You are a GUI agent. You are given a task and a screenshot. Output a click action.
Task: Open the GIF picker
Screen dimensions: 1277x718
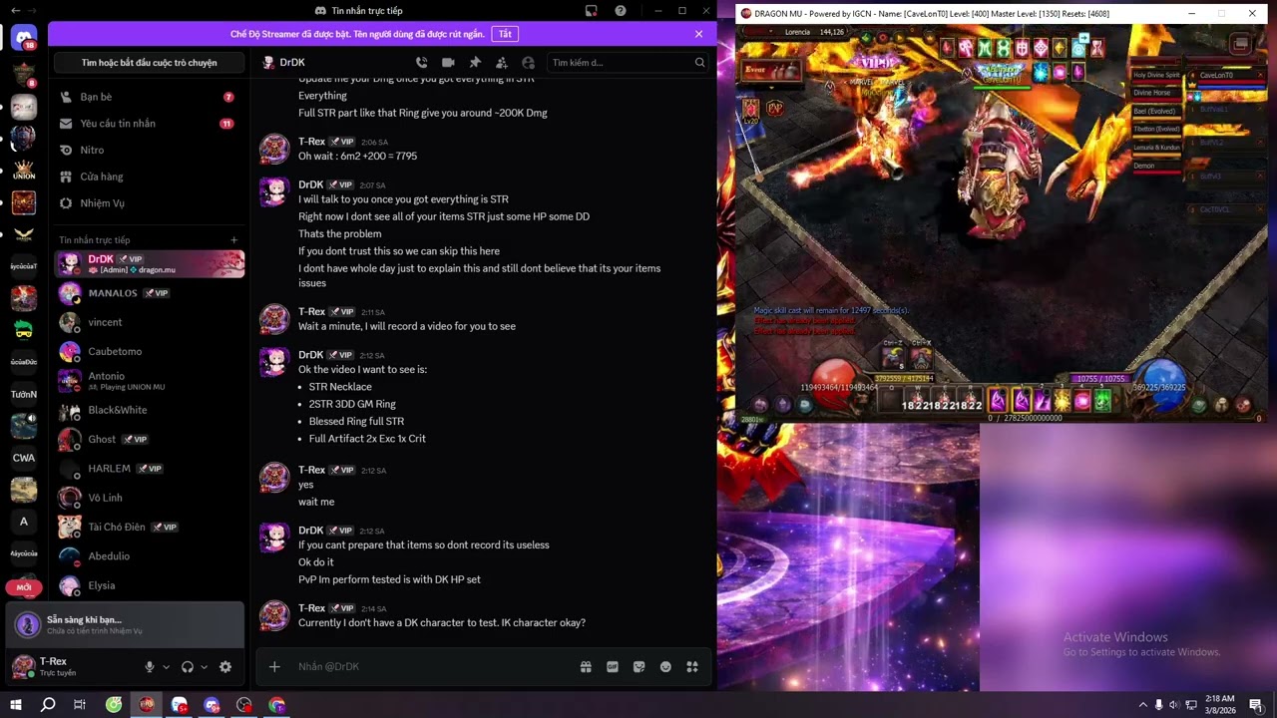[613, 667]
